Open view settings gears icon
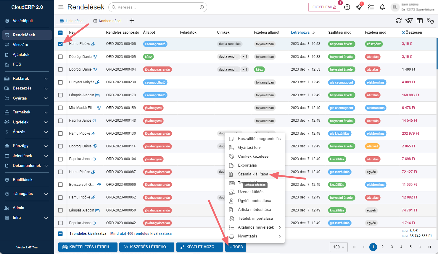438x254 pixels. pyautogui.click(x=430, y=21)
